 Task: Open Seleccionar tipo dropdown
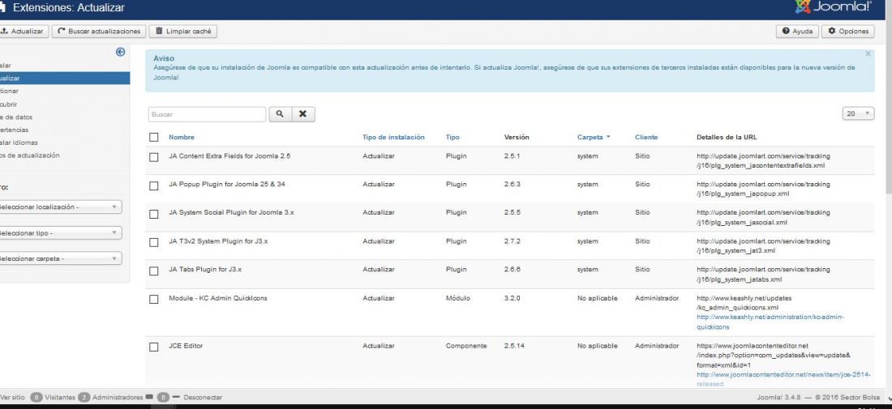pyautogui.click(x=60, y=233)
